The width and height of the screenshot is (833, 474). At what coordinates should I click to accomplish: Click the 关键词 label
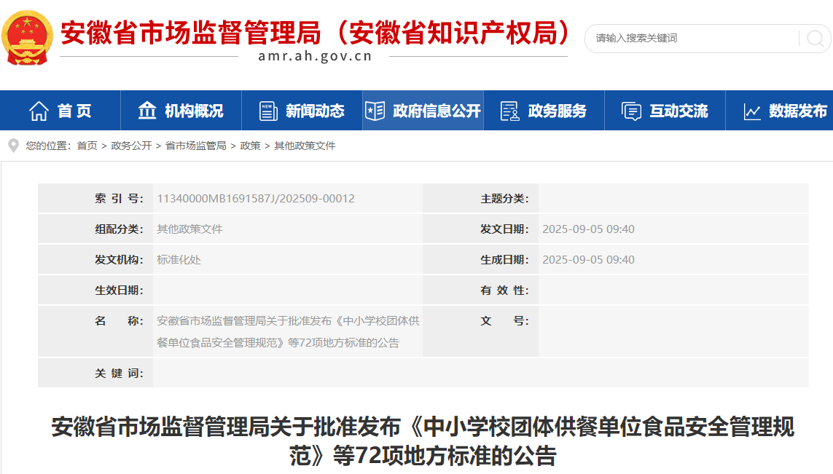point(119,373)
